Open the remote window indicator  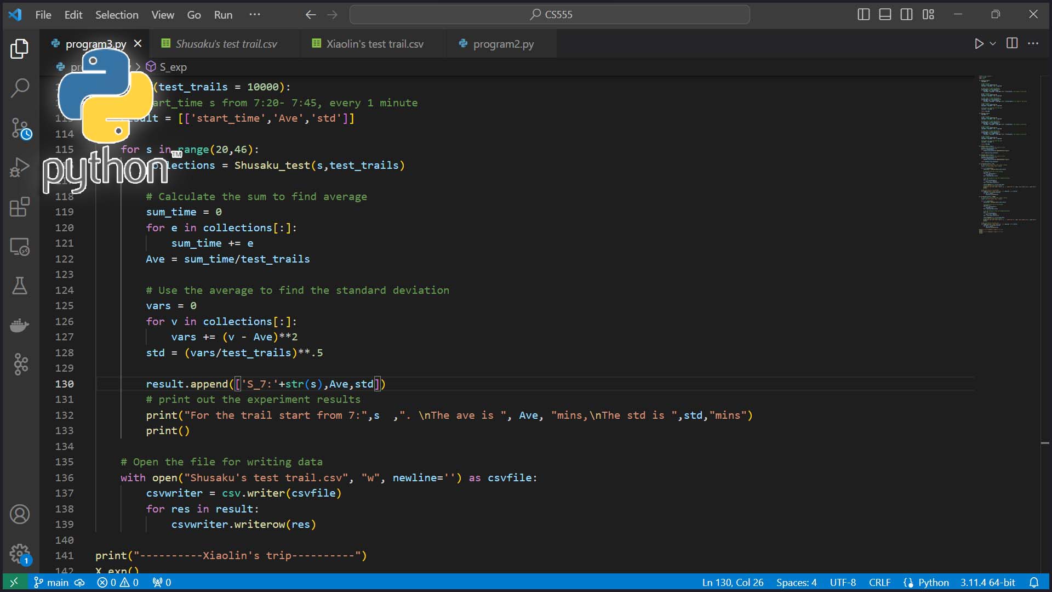click(x=14, y=582)
